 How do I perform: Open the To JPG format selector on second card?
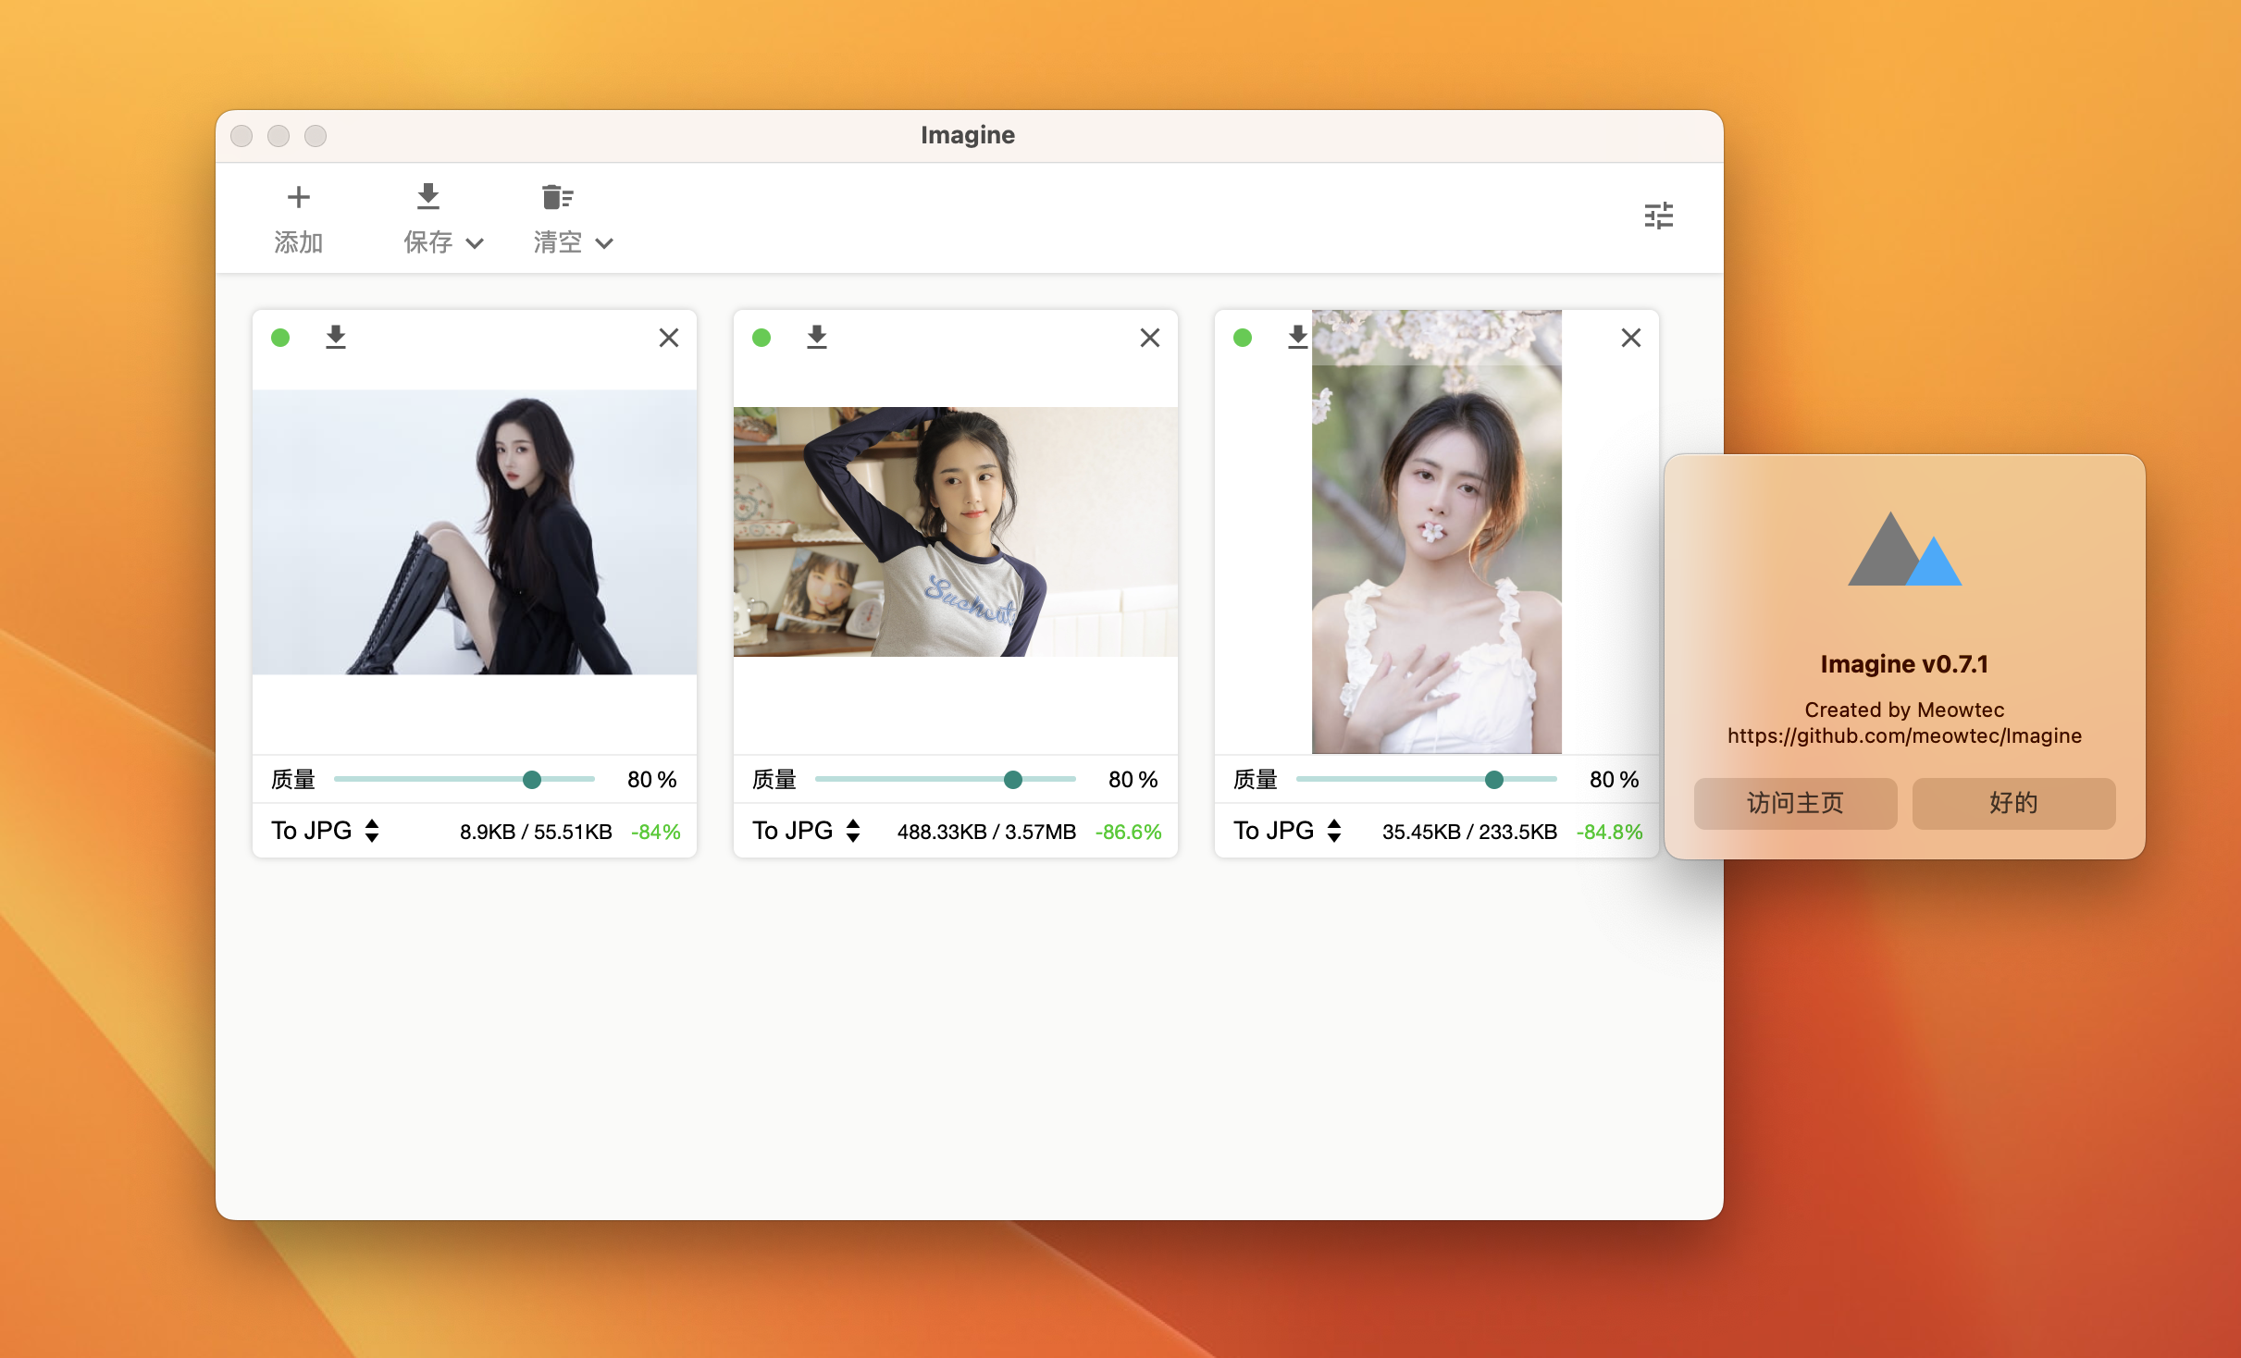(807, 831)
